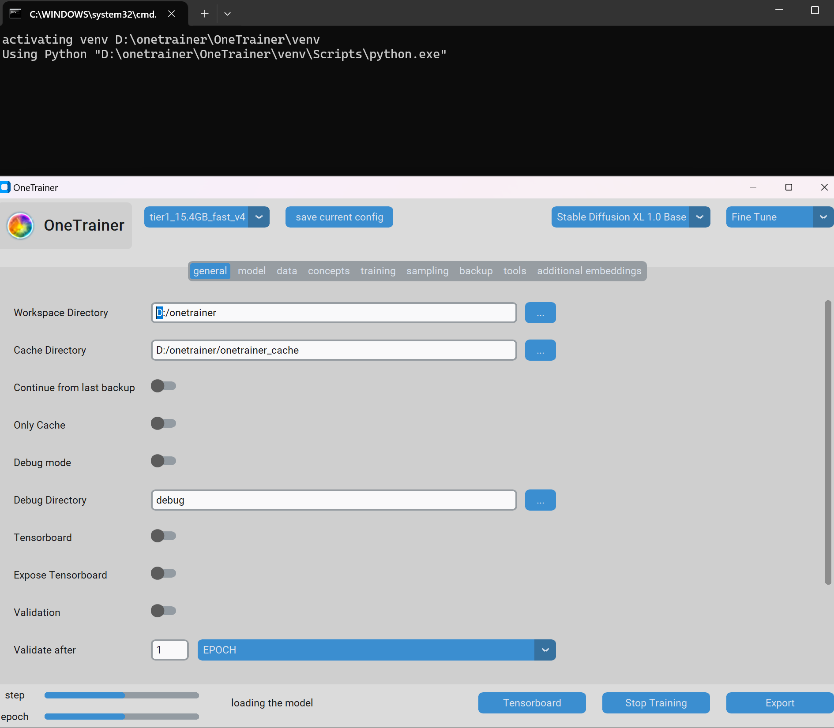The height and width of the screenshot is (728, 834).
Task: Enable the Tensorboard toggle switch
Action: 164,536
